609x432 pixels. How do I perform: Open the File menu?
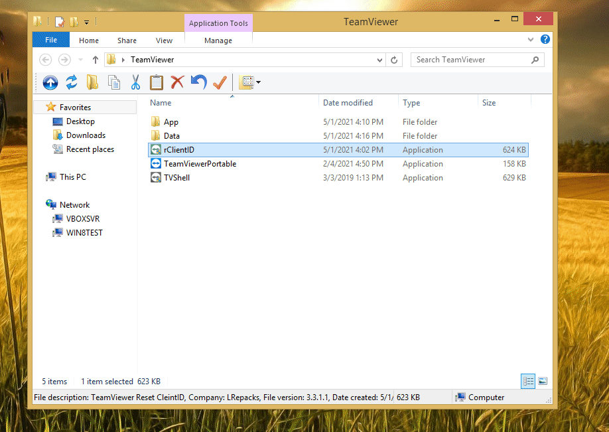click(x=51, y=40)
